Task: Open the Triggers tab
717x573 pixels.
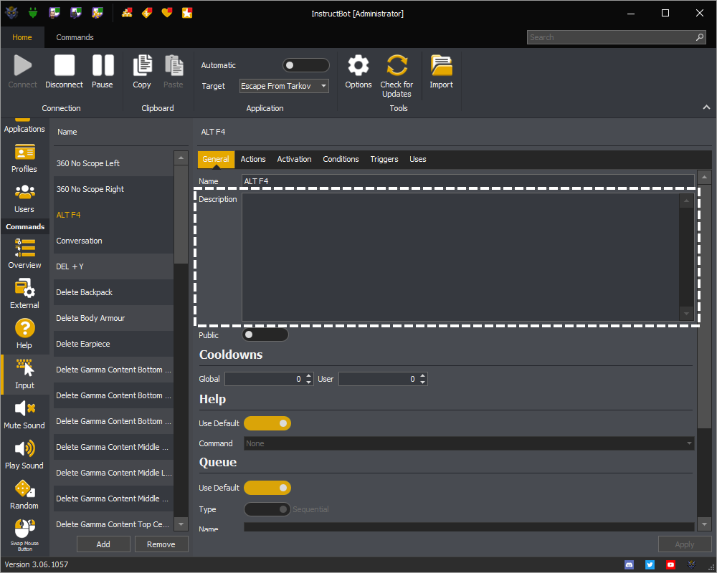Action: pyautogui.click(x=384, y=159)
